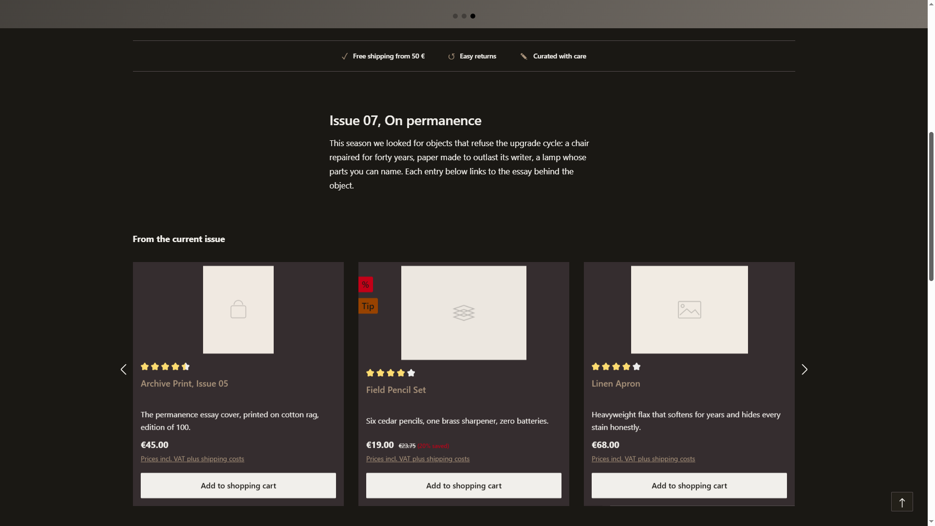
Task: Click the page vertical scrollbar thumb
Action: (931, 206)
